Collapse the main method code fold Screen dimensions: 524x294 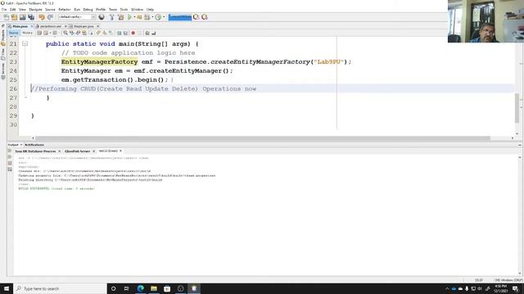click(x=25, y=43)
